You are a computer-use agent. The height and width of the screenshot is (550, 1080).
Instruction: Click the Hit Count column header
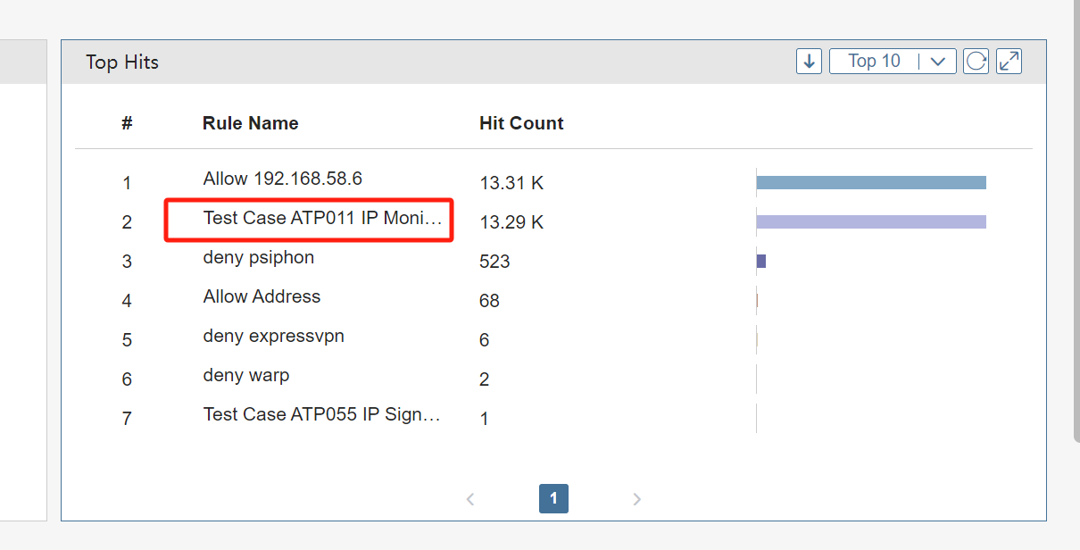(x=521, y=123)
